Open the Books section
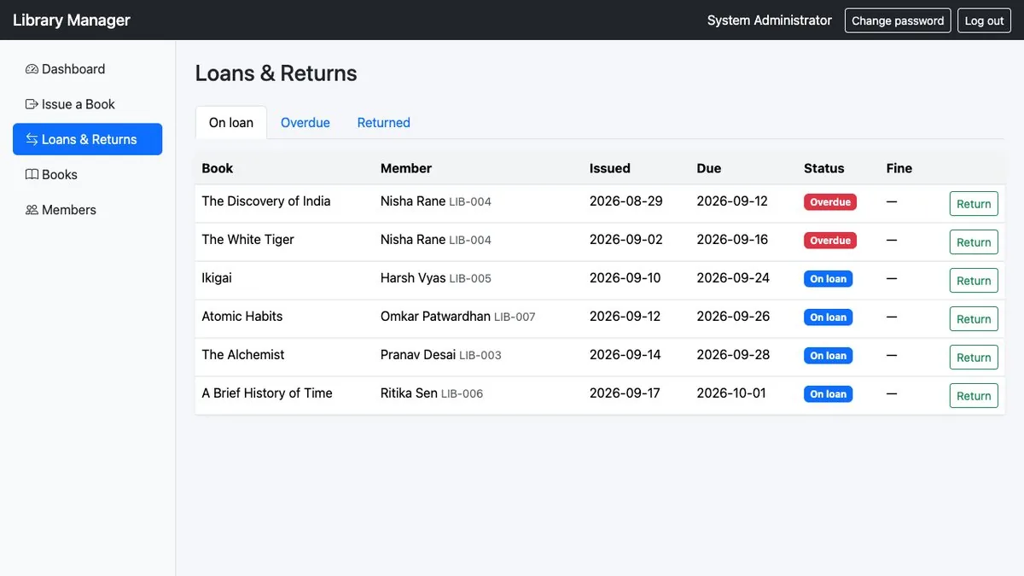The image size is (1024, 576). [x=87, y=174]
